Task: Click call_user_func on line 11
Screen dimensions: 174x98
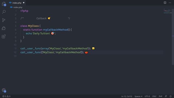Action: [x=31, y=48]
